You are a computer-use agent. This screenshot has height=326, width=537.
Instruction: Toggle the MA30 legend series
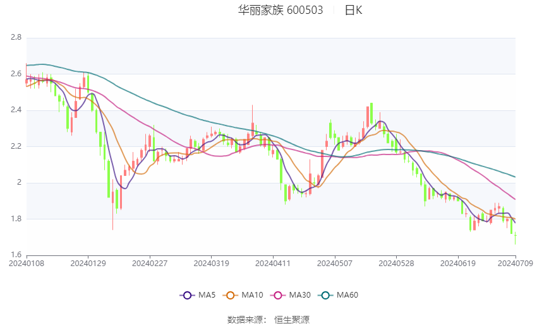tap(291, 295)
